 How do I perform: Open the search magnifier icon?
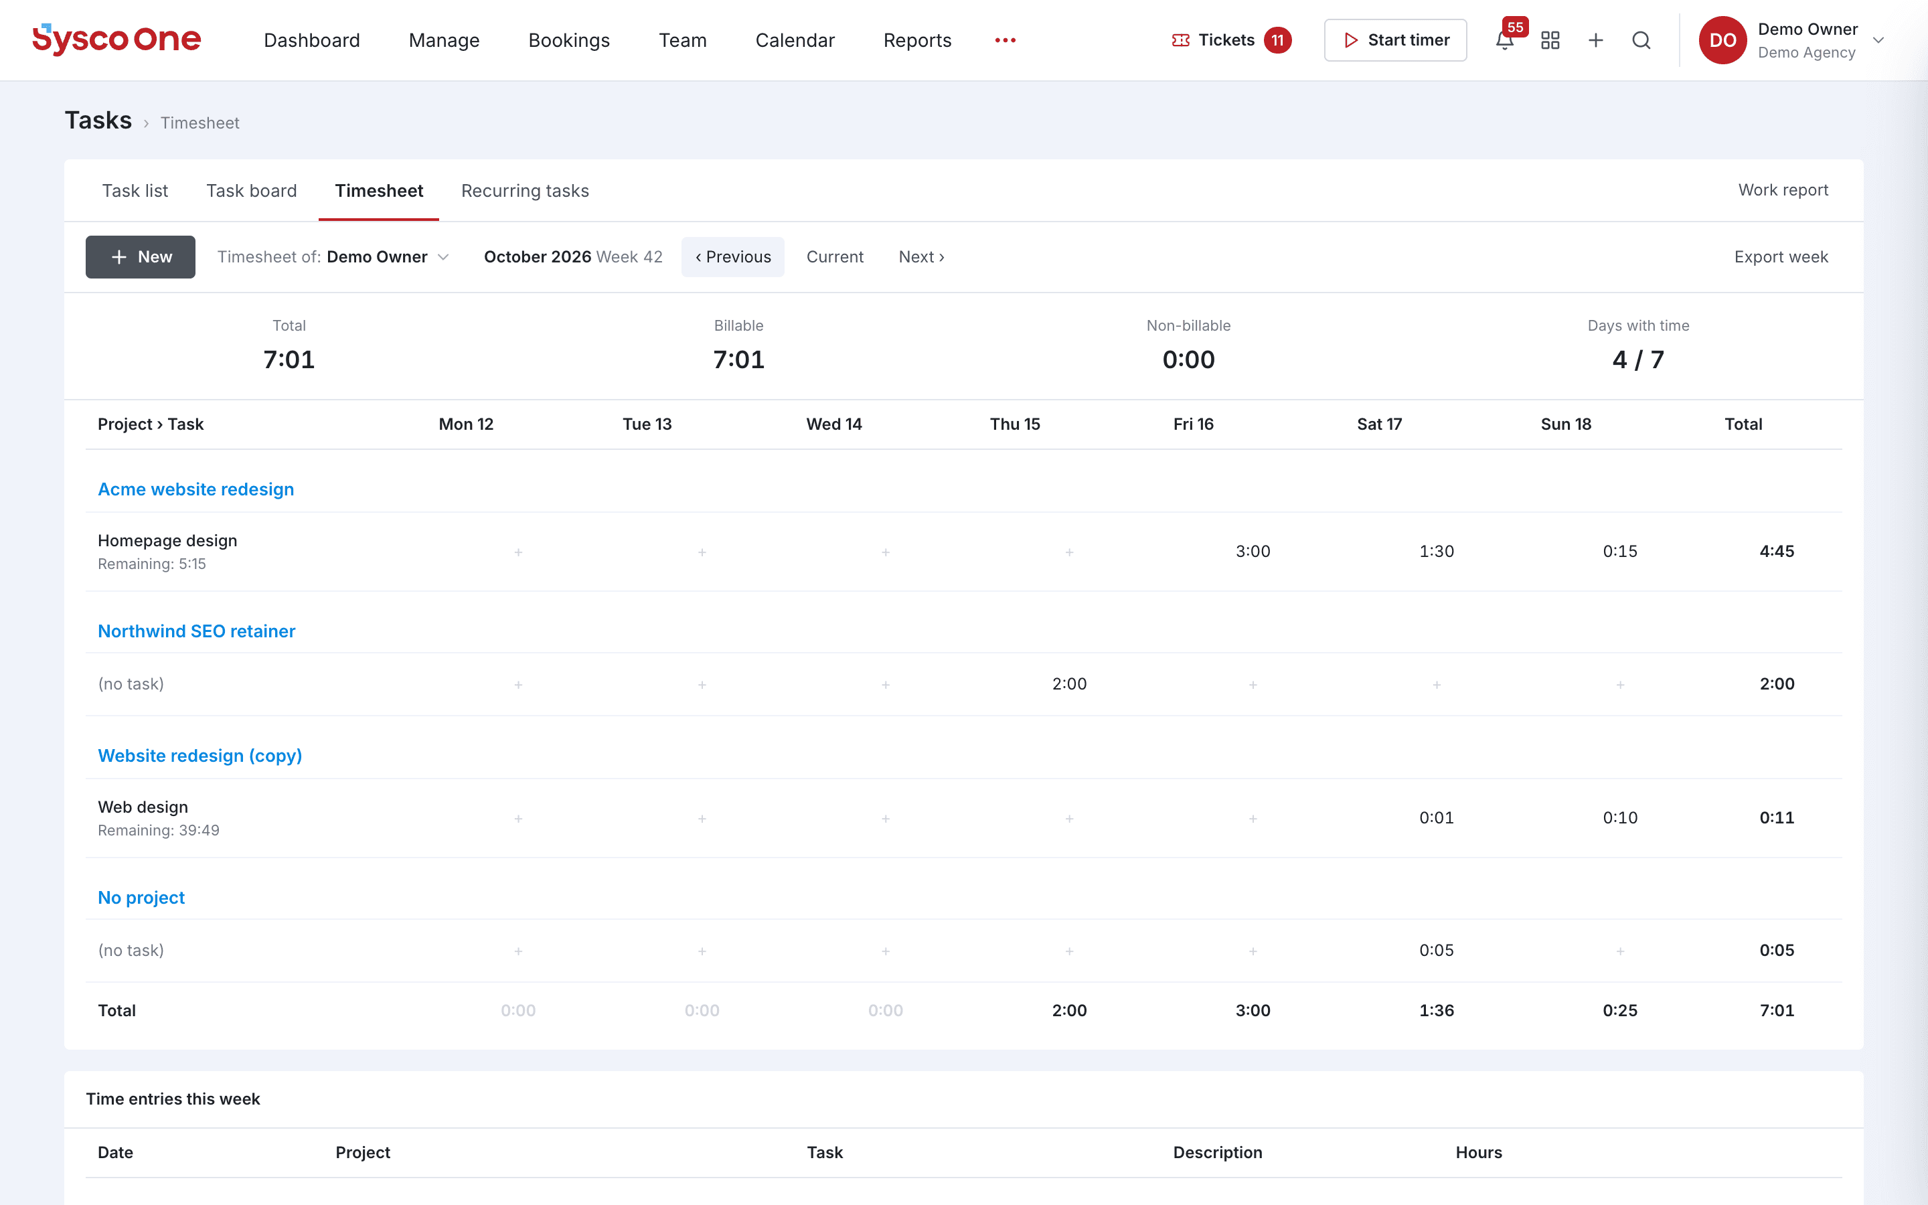(x=1641, y=40)
